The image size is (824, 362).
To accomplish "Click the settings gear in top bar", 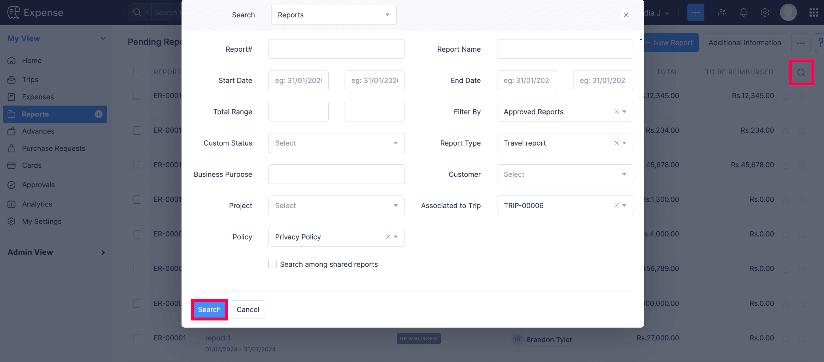I will tap(764, 12).
